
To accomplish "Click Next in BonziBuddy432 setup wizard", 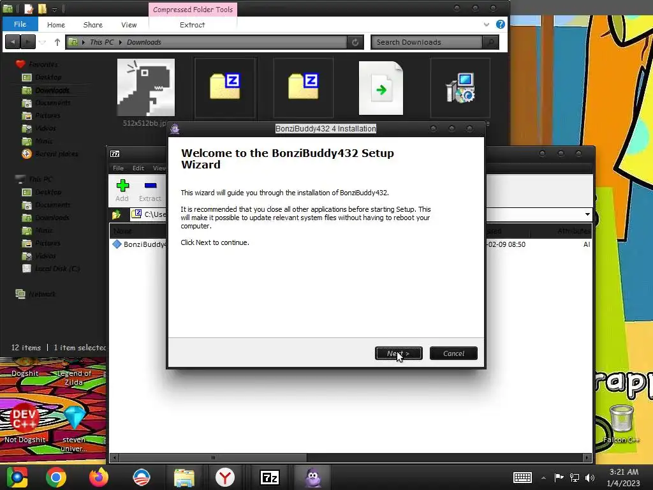I will click(x=399, y=353).
